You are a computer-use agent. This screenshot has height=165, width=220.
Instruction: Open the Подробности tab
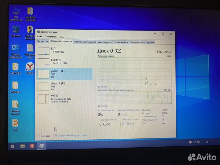pos(137,42)
